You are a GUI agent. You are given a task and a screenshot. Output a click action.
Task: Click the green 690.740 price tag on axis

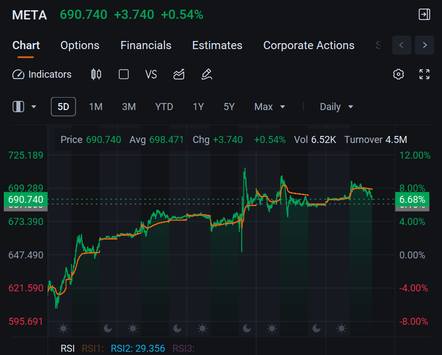(x=25, y=199)
